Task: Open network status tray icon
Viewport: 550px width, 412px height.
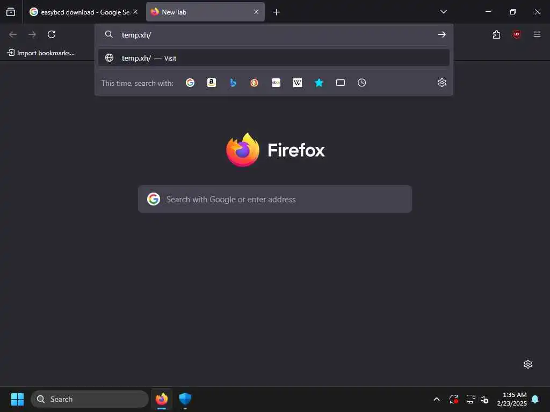Action: 471,399
